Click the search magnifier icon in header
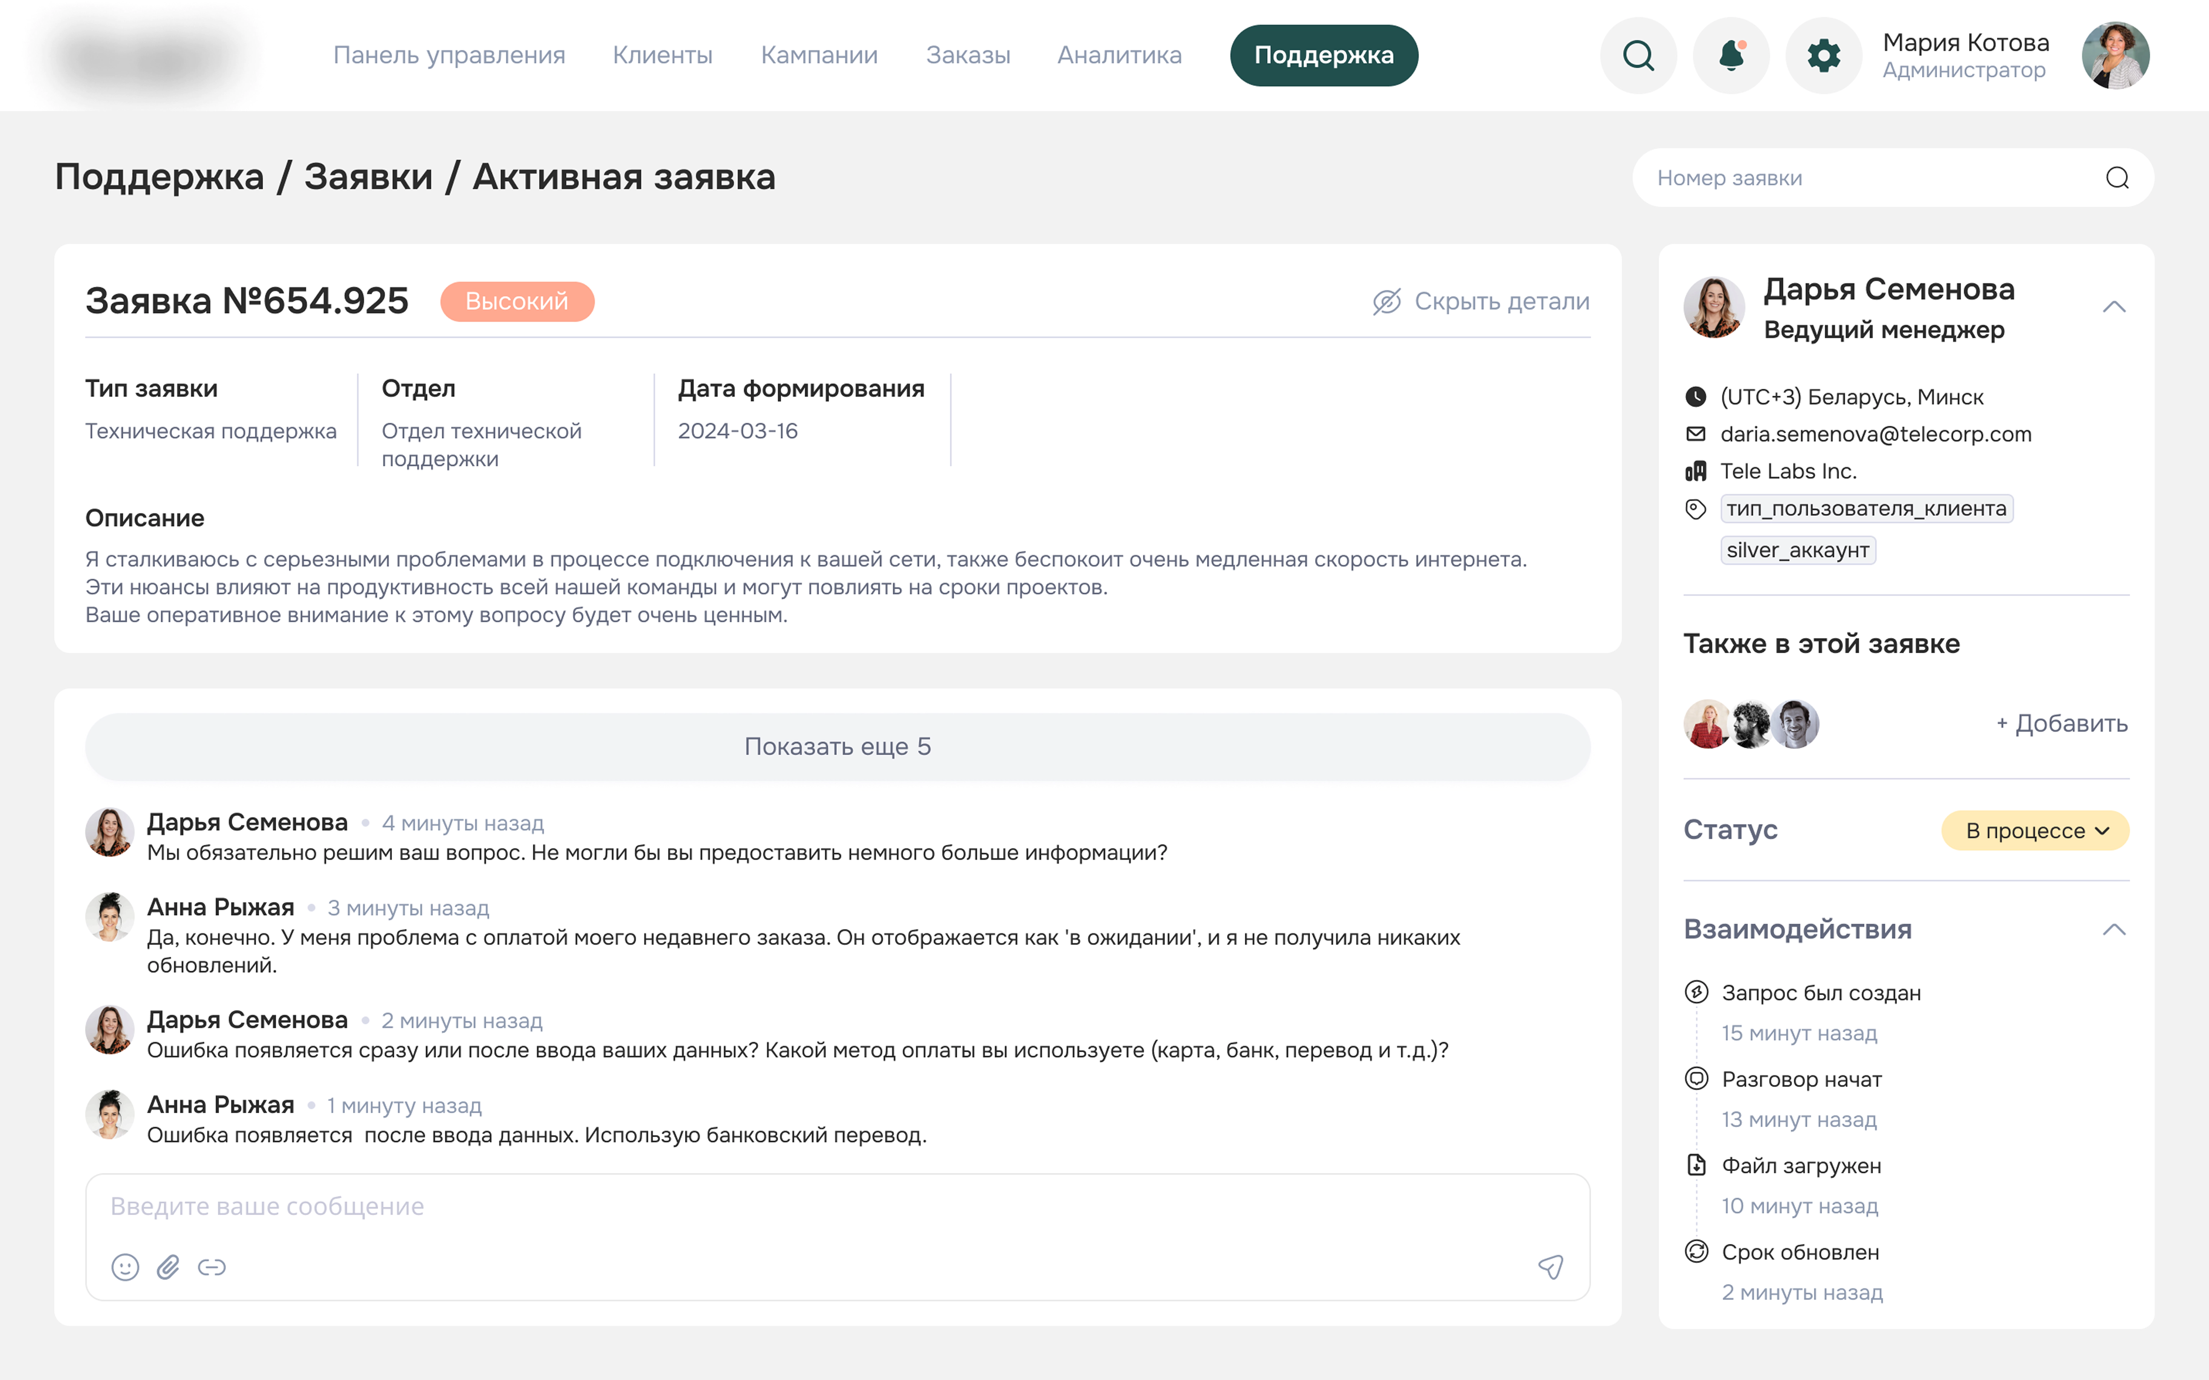Image resolution: width=2209 pixels, height=1380 pixels. pyautogui.click(x=1638, y=56)
